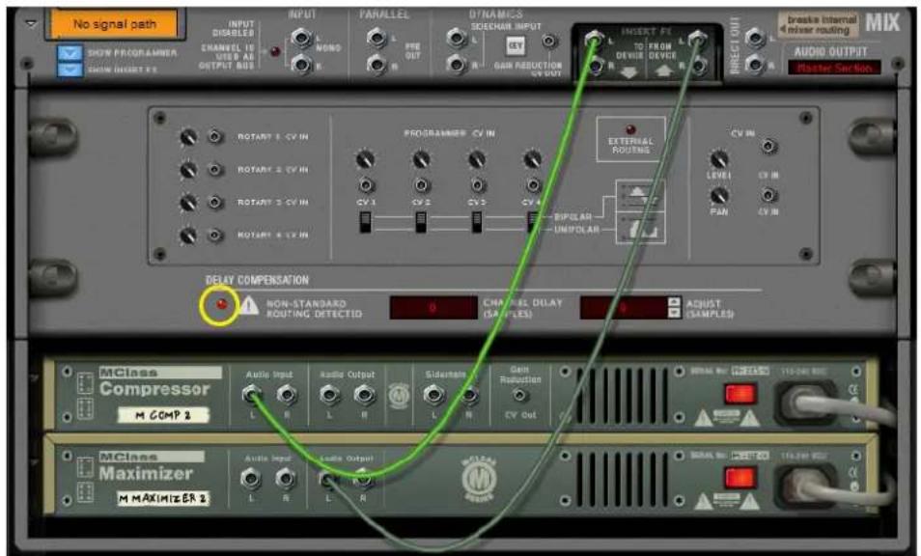921x556 pixels.
Task: Click Insert FX To Device L jack
Action: point(594,40)
